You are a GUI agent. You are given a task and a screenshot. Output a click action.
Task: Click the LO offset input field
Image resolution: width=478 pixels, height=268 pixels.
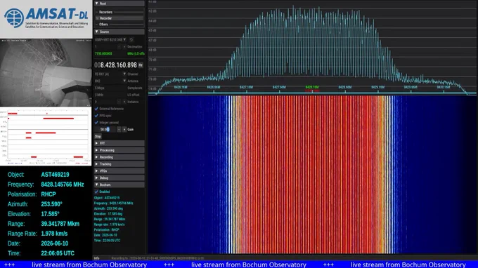point(110,95)
